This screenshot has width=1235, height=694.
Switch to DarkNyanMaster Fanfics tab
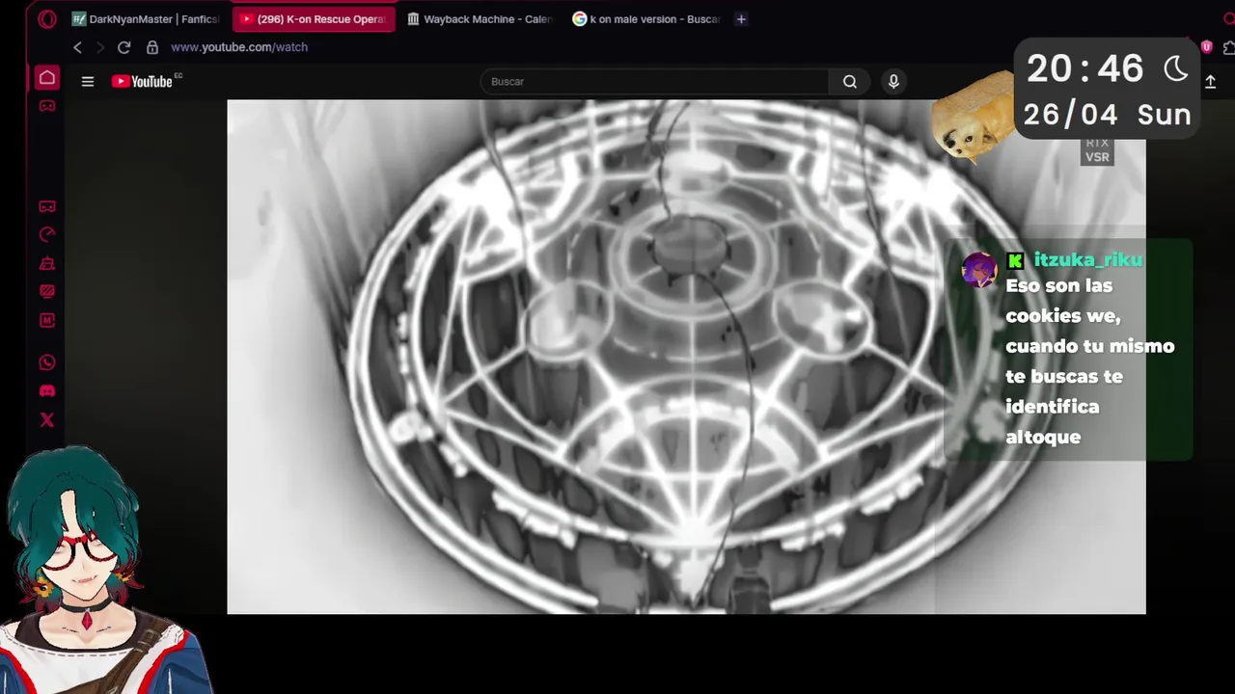coord(146,19)
